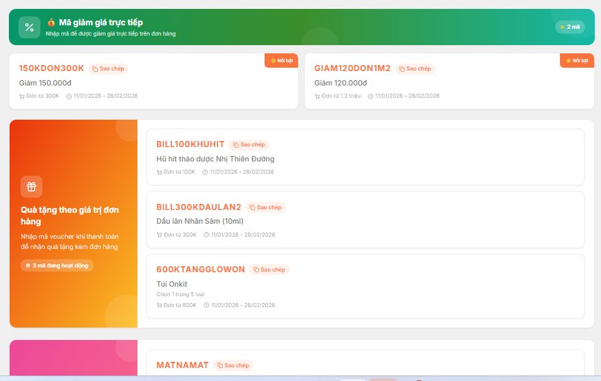The image size is (601, 381).
Task: Click the '3 mã đang hoạt động' badge
Action: pyautogui.click(x=57, y=265)
